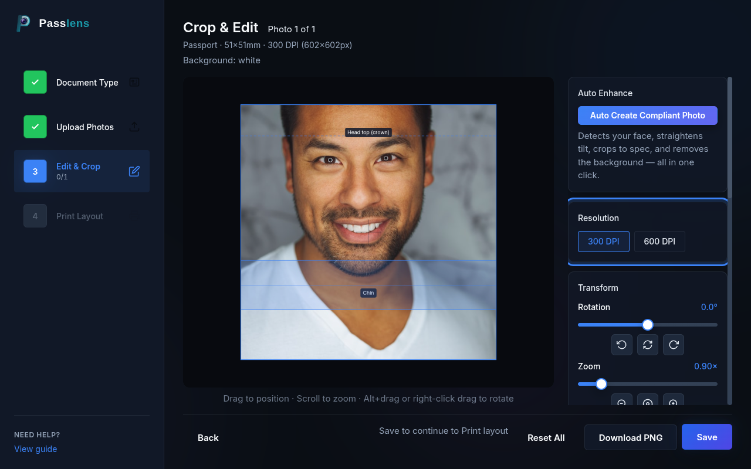Click the right eye marker on photo
Screen dimensions: 751x469
coord(386,158)
